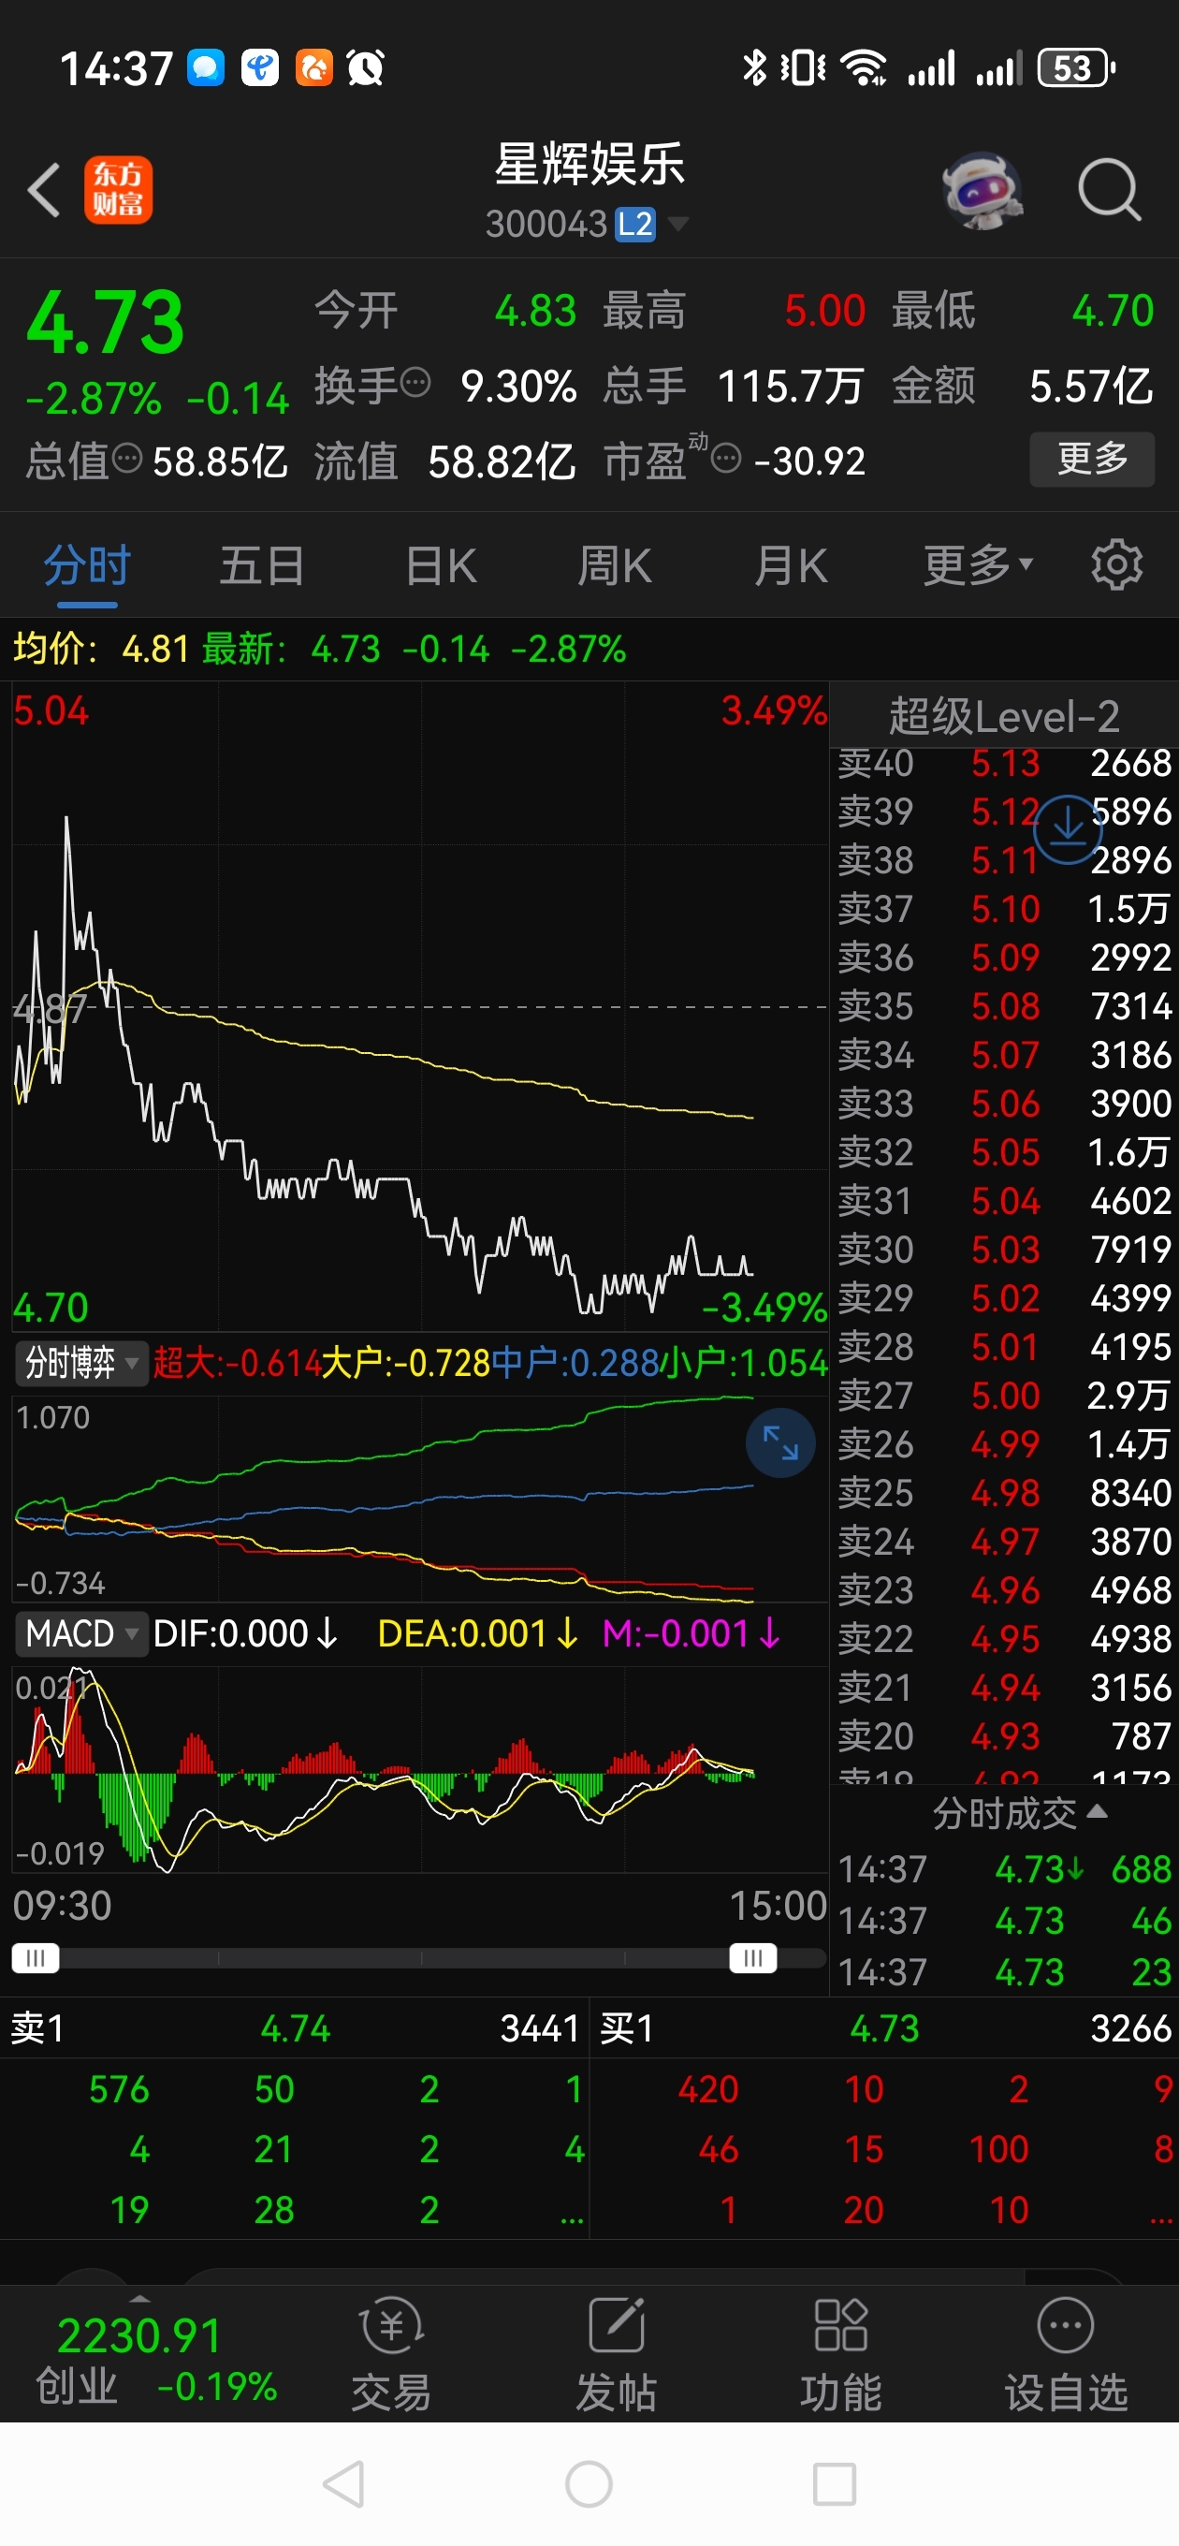Select 卖20 row at 4.93

tap(1004, 1736)
